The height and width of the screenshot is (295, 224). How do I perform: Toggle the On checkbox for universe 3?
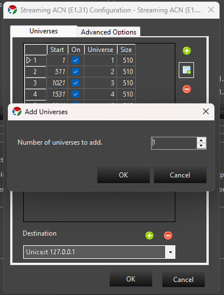(75, 83)
